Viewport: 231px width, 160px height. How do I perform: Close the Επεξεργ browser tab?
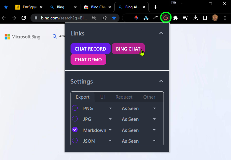coord(41,7)
